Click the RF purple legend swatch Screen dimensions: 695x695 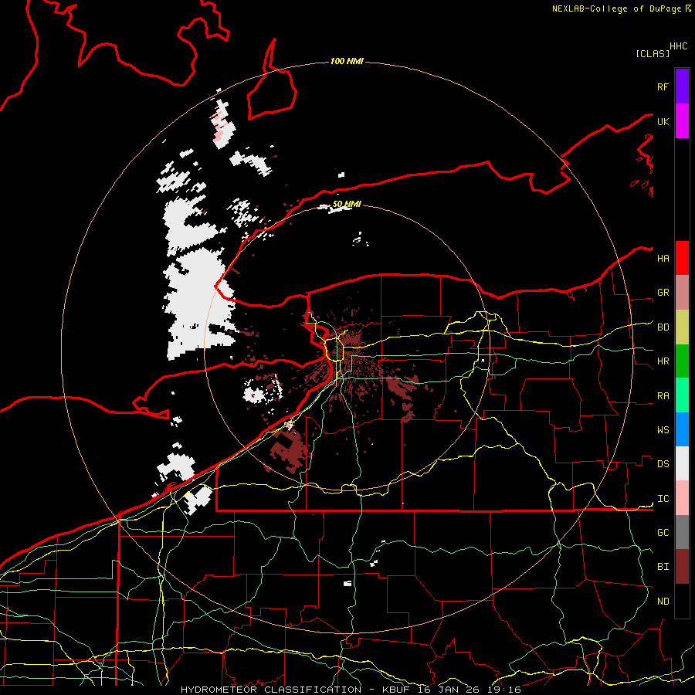click(x=682, y=86)
